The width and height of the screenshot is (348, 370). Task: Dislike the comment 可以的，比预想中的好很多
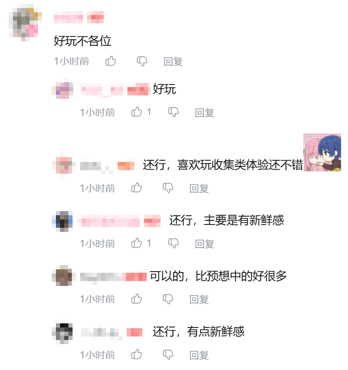coord(168,299)
